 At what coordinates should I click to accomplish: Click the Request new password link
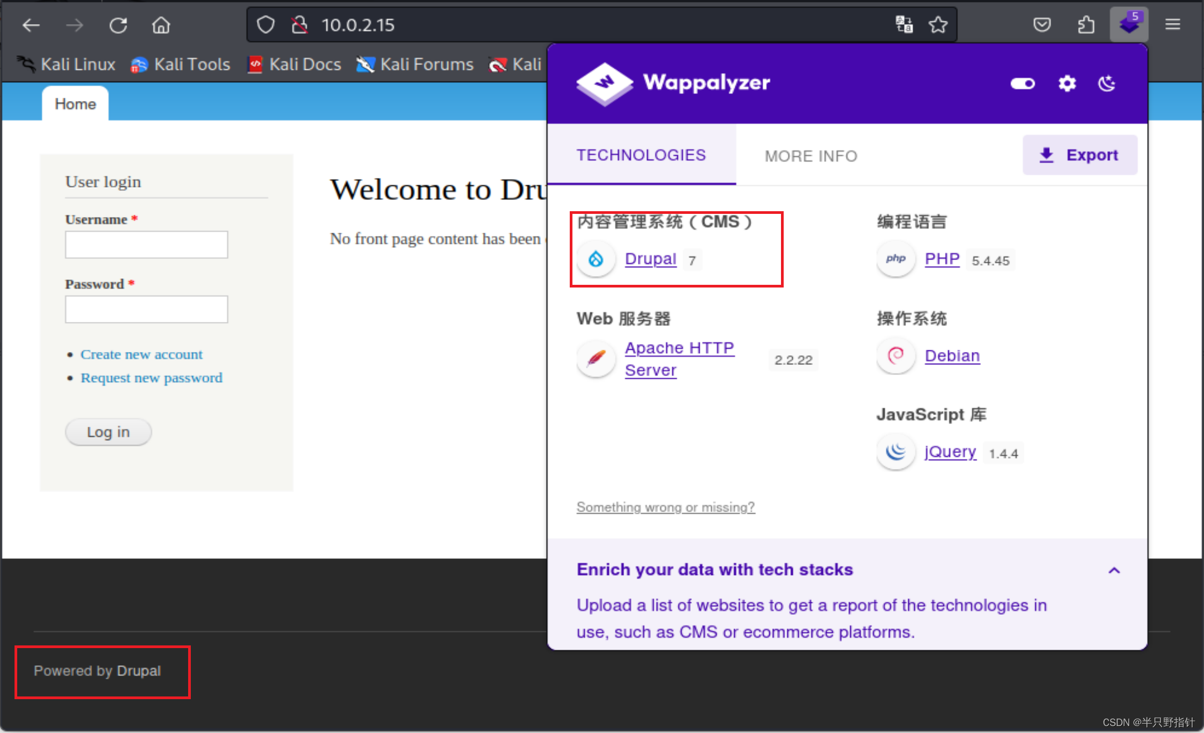coord(150,378)
